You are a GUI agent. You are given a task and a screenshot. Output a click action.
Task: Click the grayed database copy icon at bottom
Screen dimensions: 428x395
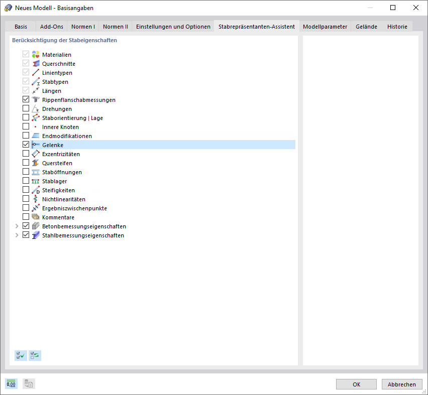pos(29,384)
